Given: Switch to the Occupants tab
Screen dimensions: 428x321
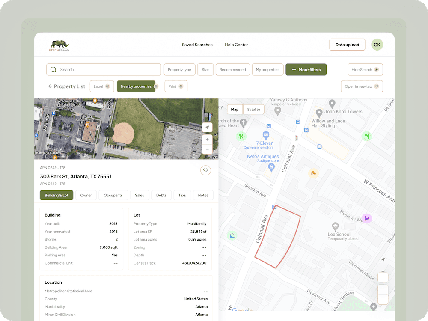Looking at the screenshot, I should [x=113, y=195].
